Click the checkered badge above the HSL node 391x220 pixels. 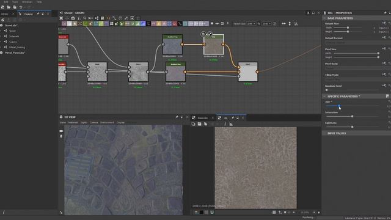pos(210,34)
